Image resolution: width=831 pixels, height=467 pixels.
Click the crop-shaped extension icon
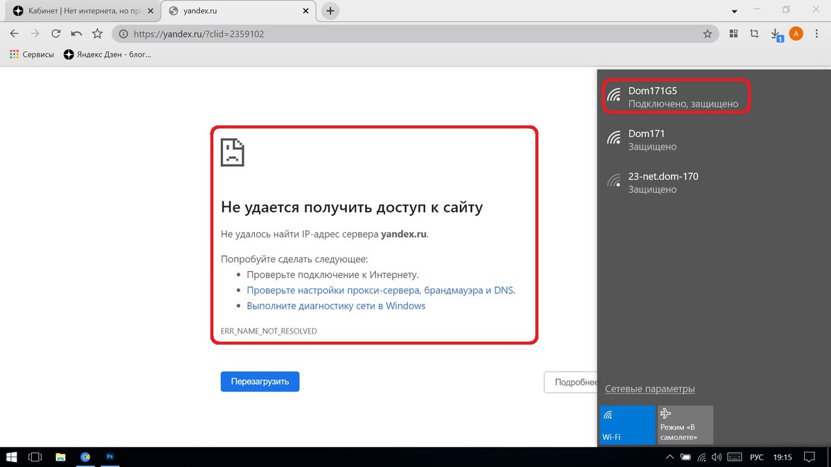(x=754, y=33)
